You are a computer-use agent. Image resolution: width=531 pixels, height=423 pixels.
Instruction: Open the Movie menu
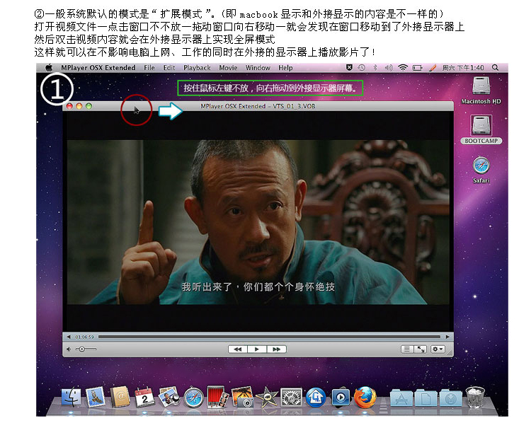tap(228, 68)
